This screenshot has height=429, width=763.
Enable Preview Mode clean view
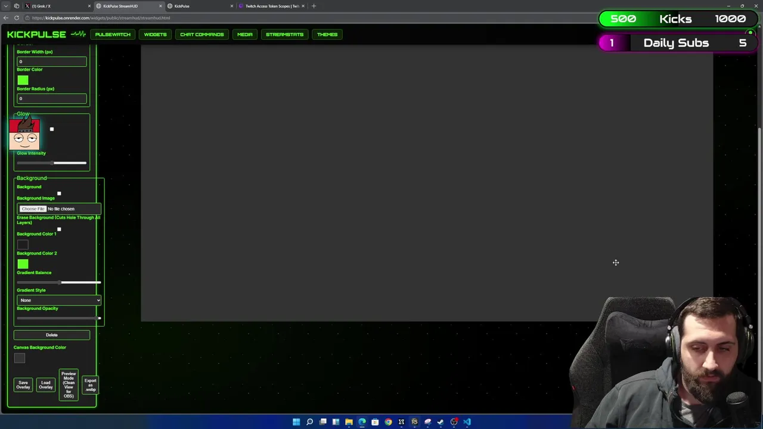tap(69, 385)
